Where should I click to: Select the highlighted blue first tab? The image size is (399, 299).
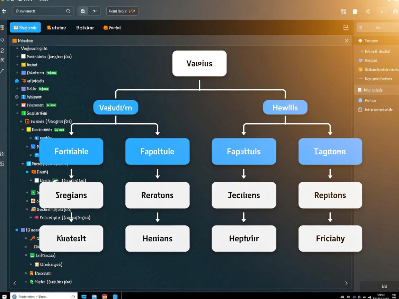point(25,28)
